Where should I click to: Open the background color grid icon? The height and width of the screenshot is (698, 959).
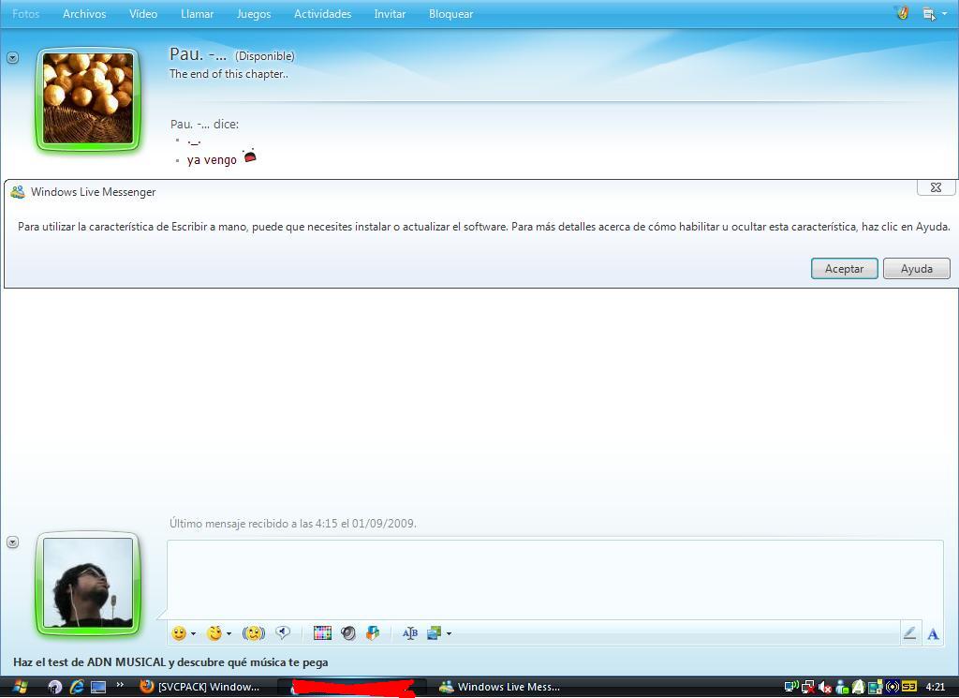pos(322,633)
